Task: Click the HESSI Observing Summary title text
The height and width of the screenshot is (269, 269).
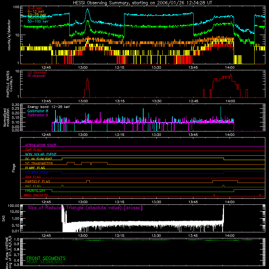Action: pyautogui.click(x=143, y=3)
